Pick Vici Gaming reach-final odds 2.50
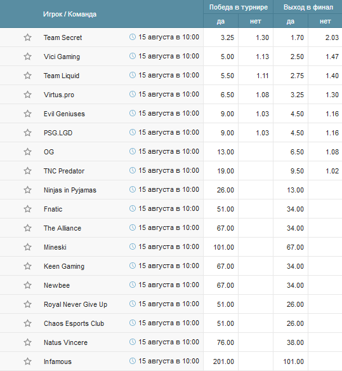This screenshot has width=342, height=371. coord(291,57)
